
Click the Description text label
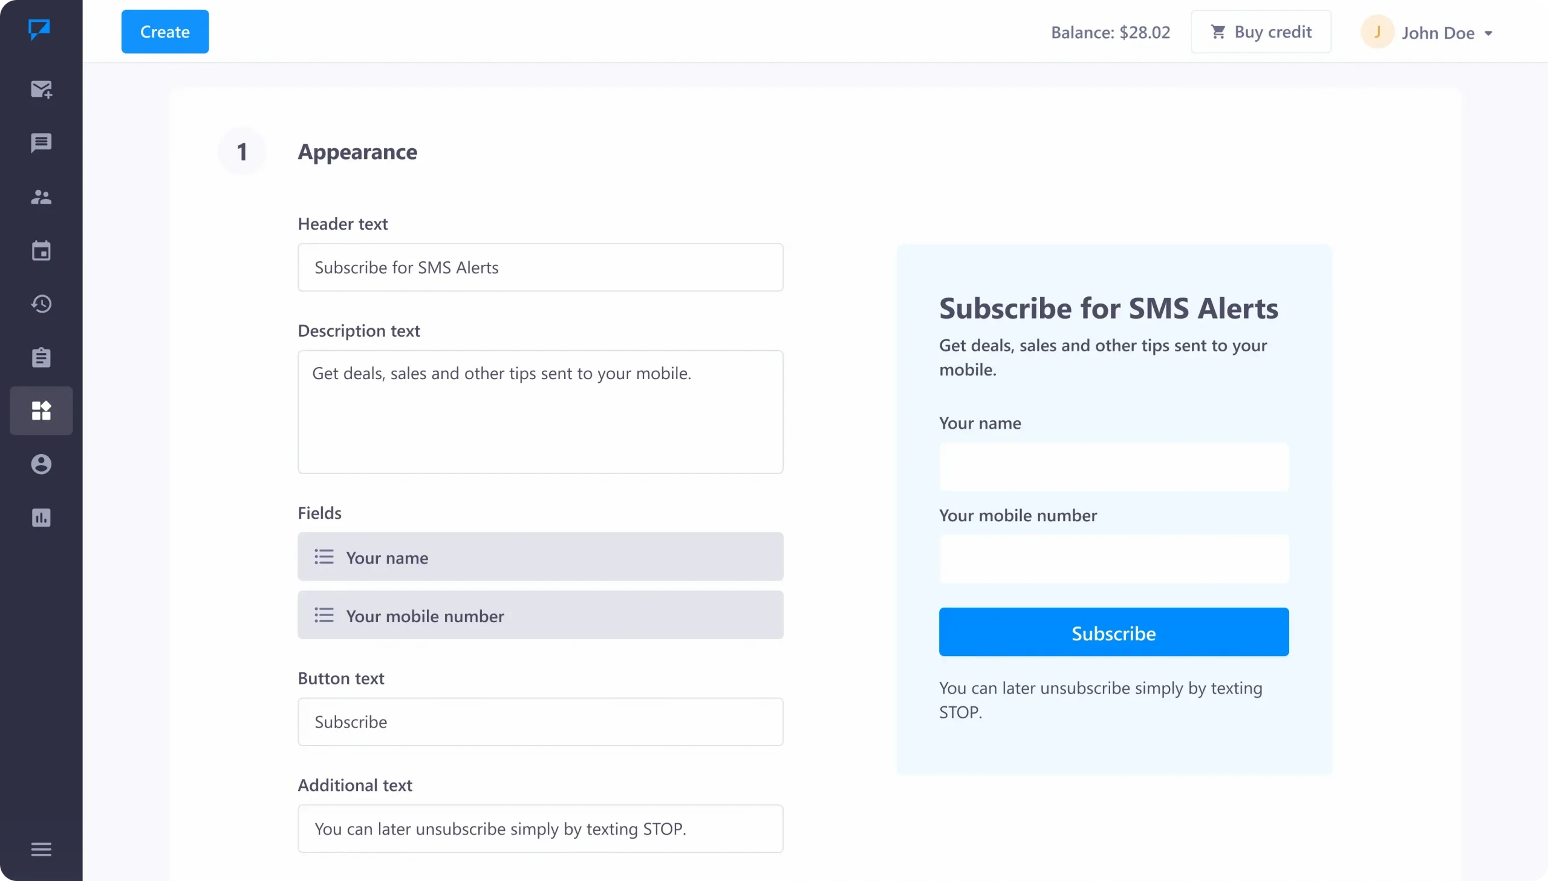point(359,331)
